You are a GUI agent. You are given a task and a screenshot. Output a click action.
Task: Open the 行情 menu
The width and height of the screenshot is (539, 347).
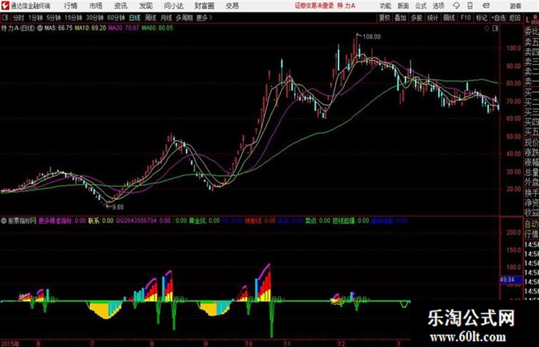click(71, 6)
